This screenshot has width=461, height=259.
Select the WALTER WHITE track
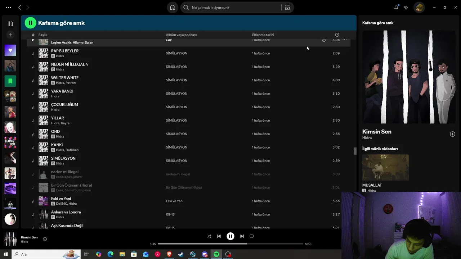tap(65, 78)
